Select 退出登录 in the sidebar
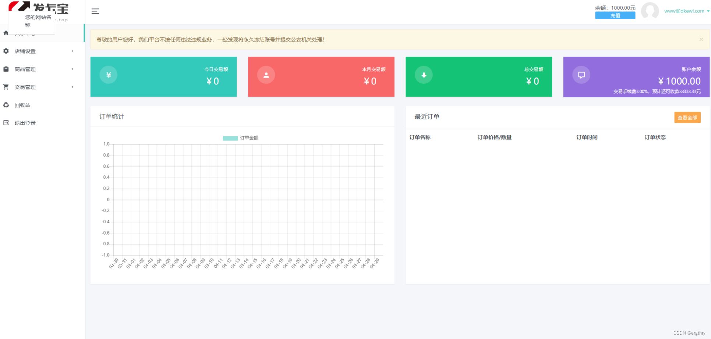Screen dimensions: 711x339 point(25,123)
